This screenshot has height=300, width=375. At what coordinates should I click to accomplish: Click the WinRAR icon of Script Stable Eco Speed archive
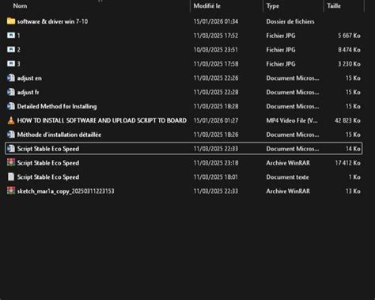11,162
